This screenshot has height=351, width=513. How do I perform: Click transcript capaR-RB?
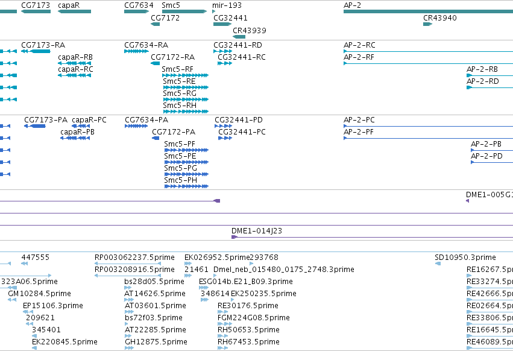click(x=74, y=63)
